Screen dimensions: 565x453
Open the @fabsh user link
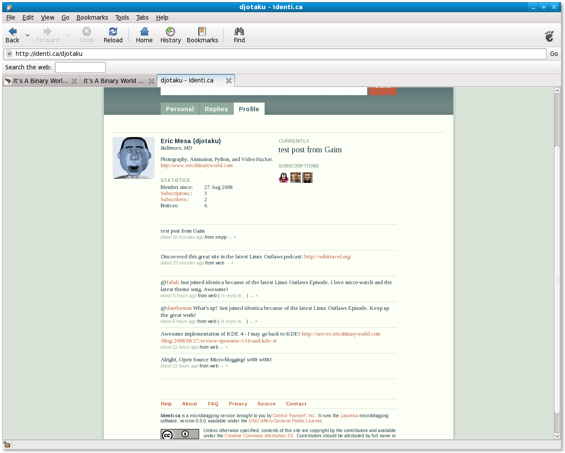[172, 282]
